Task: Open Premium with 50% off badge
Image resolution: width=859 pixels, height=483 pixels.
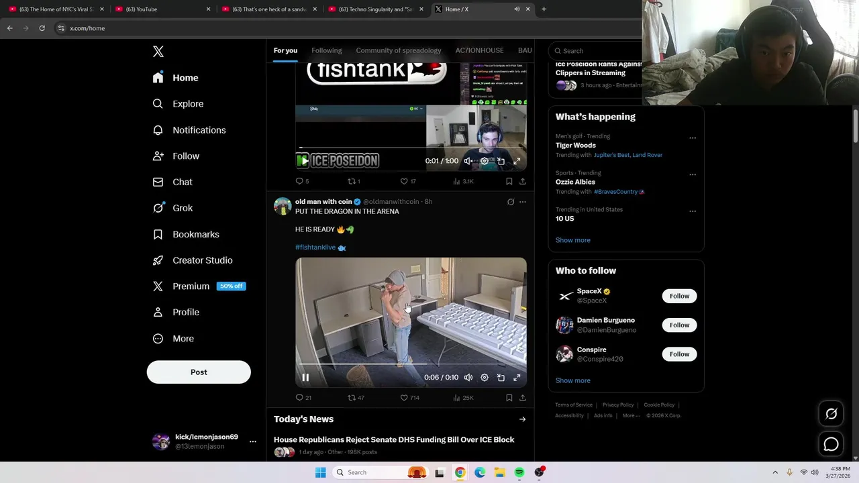Action: click(x=199, y=286)
